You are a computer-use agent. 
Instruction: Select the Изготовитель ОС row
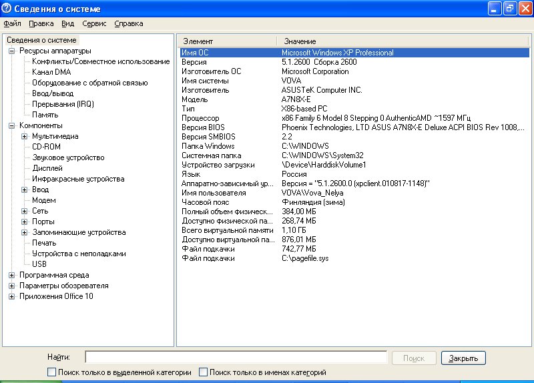coord(354,71)
